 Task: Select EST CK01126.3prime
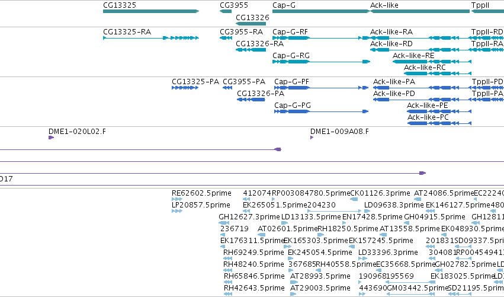point(380,193)
